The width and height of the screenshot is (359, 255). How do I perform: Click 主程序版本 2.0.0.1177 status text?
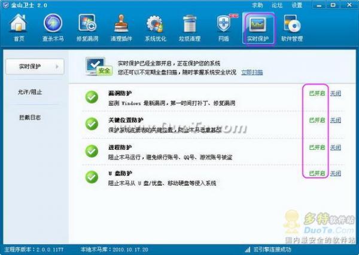pyautogui.click(x=34, y=250)
